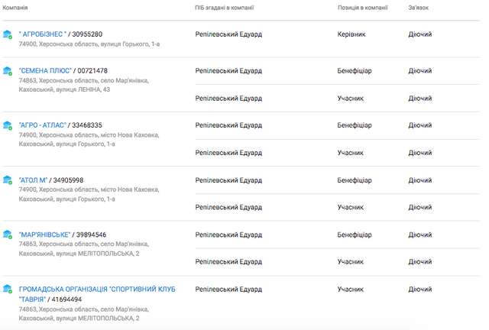Click the code 30955280 next to АГРОБІЗНЕС

tap(87, 34)
